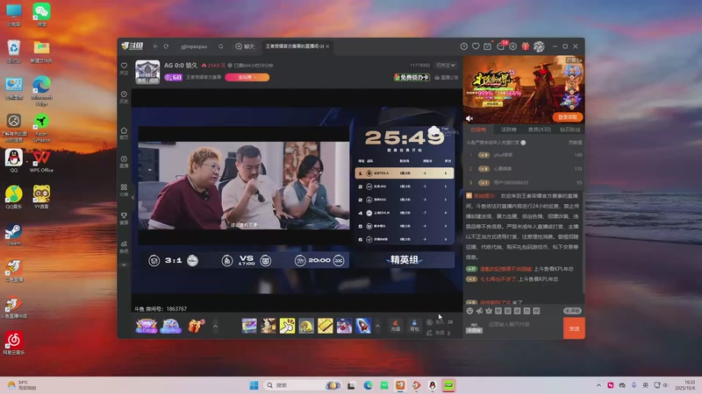702x394 pixels.
Task: Click the 免费领办卡 banner button
Action: tap(412, 77)
